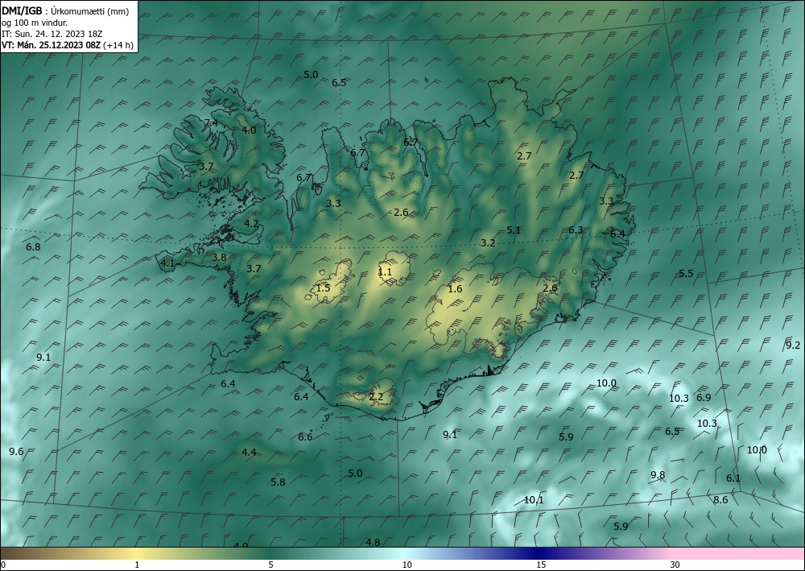Click the '30' tick on the color scale
Screen dimensions: 805x571
[675, 565]
